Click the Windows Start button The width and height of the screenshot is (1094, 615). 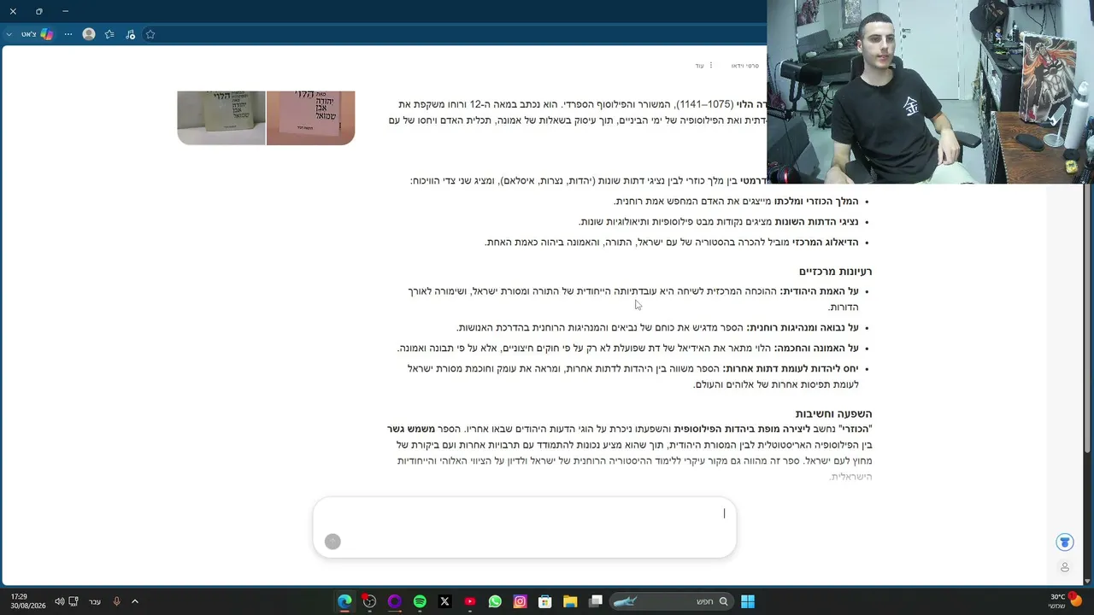pos(748,601)
